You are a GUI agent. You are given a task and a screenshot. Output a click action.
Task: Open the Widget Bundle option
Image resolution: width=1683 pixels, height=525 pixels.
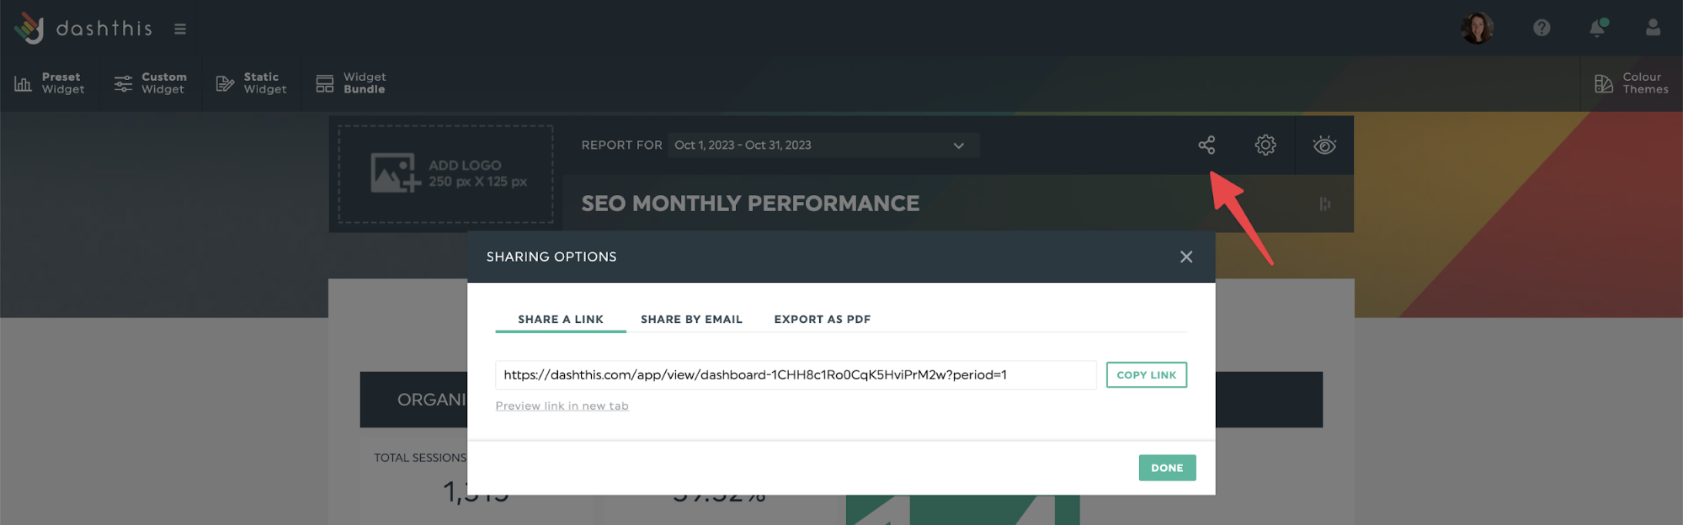pyautogui.click(x=350, y=83)
